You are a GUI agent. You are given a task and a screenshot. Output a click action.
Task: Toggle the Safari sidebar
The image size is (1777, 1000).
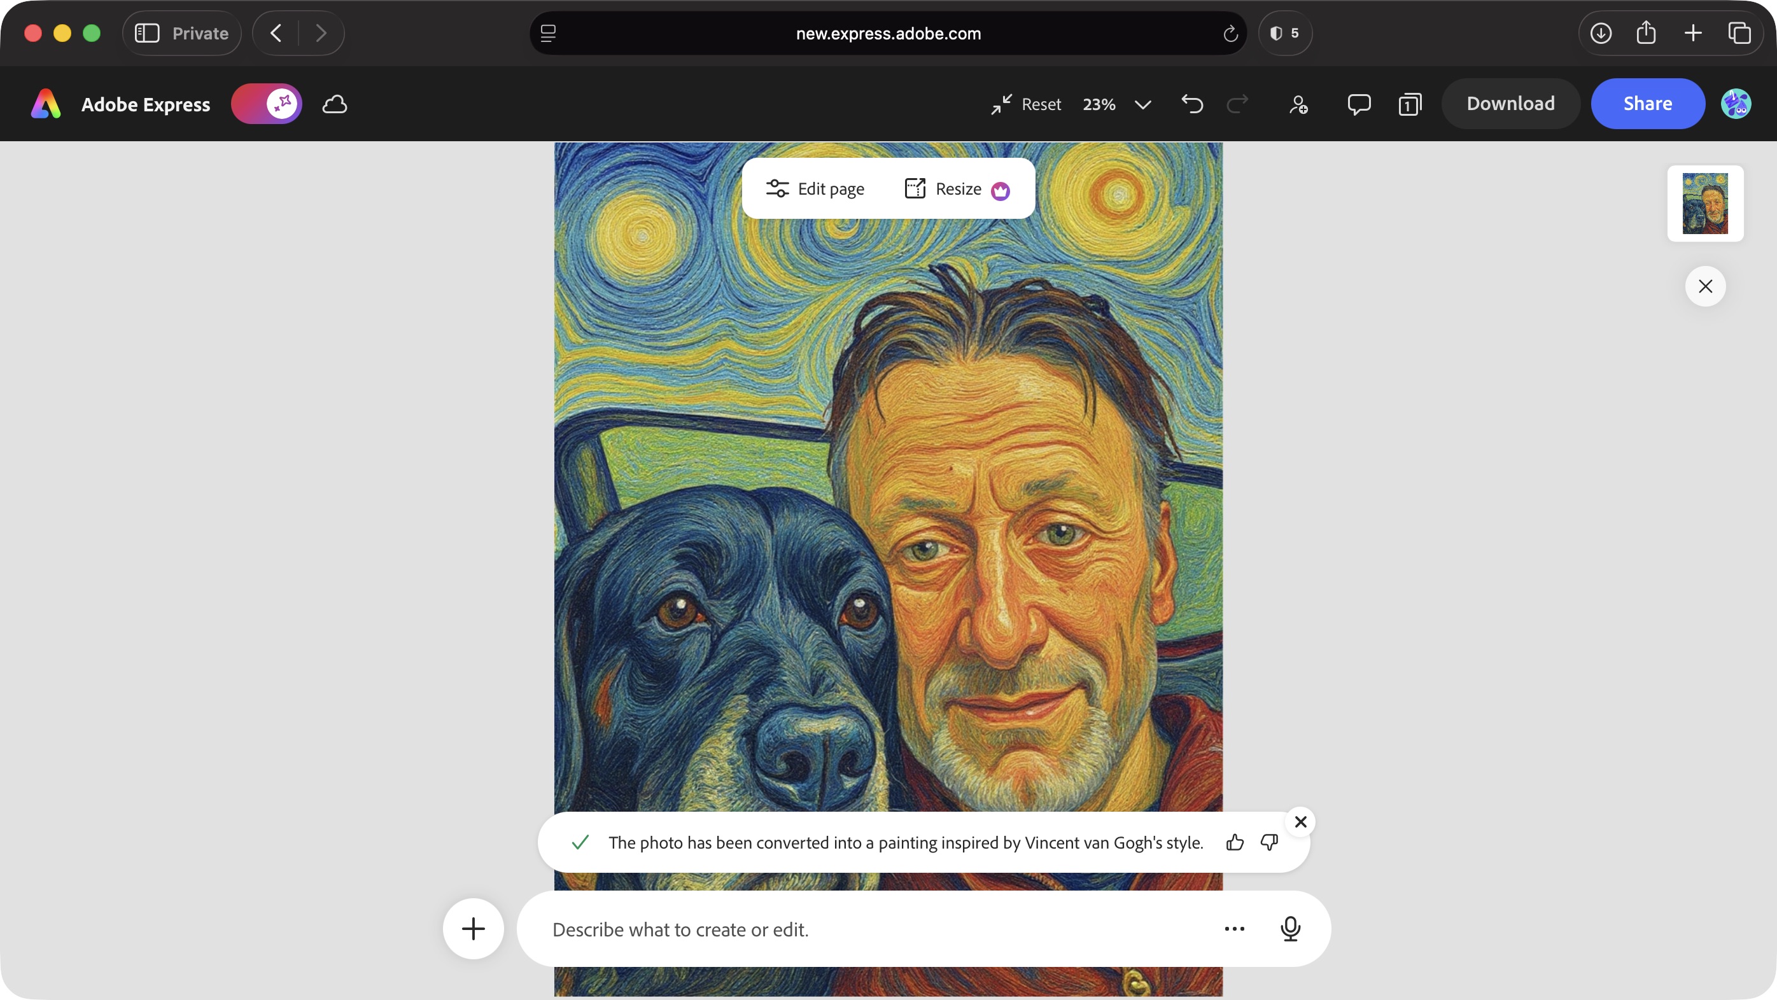click(x=146, y=33)
